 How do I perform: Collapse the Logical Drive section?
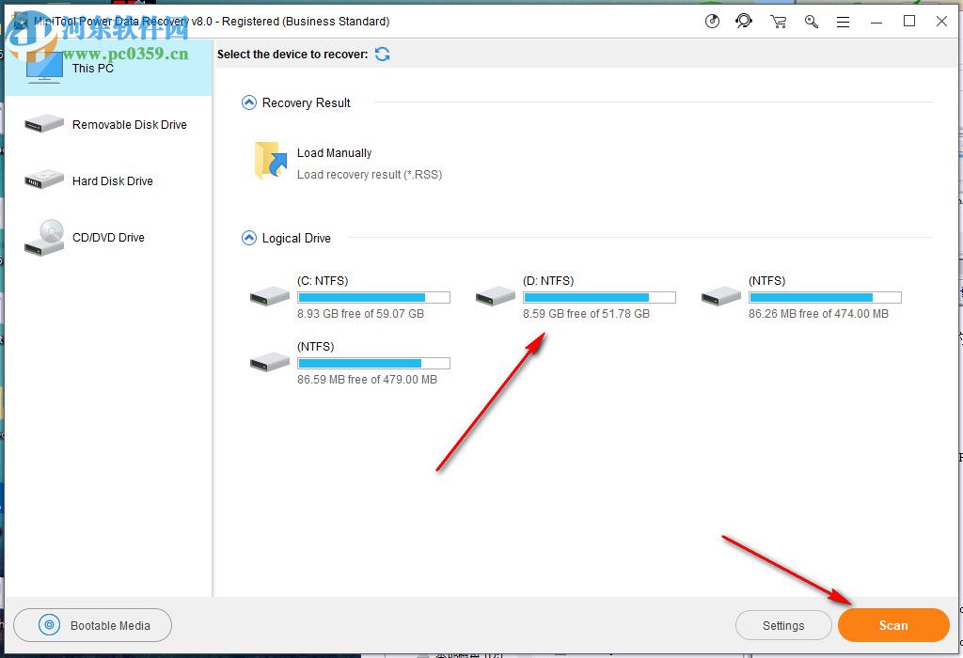(247, 238)
